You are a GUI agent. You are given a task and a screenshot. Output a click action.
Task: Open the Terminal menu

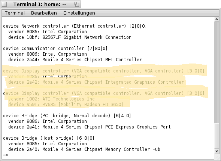[15, 13]
